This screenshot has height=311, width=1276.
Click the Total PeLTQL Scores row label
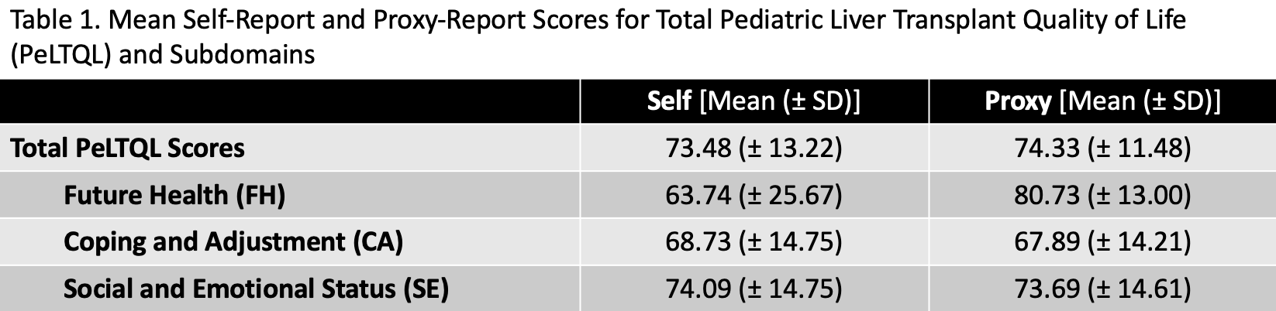[127, 148]
